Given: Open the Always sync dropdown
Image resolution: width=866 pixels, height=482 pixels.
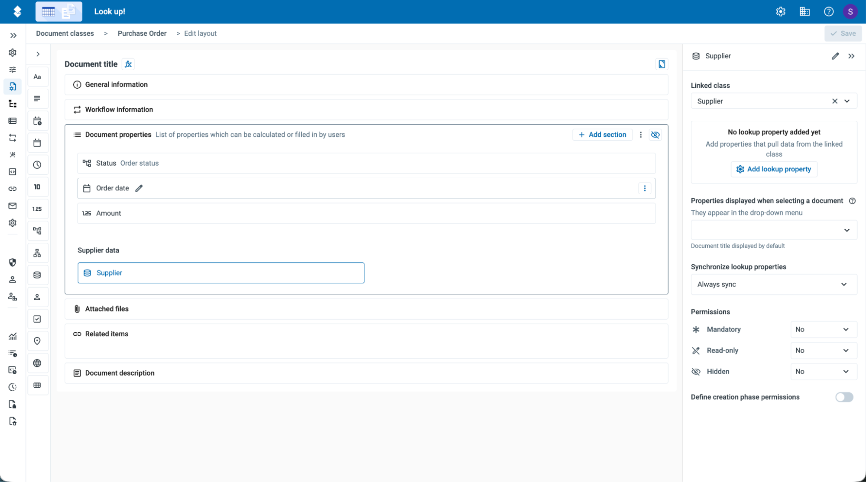Looking at the screenshot, I should point(774,284).
